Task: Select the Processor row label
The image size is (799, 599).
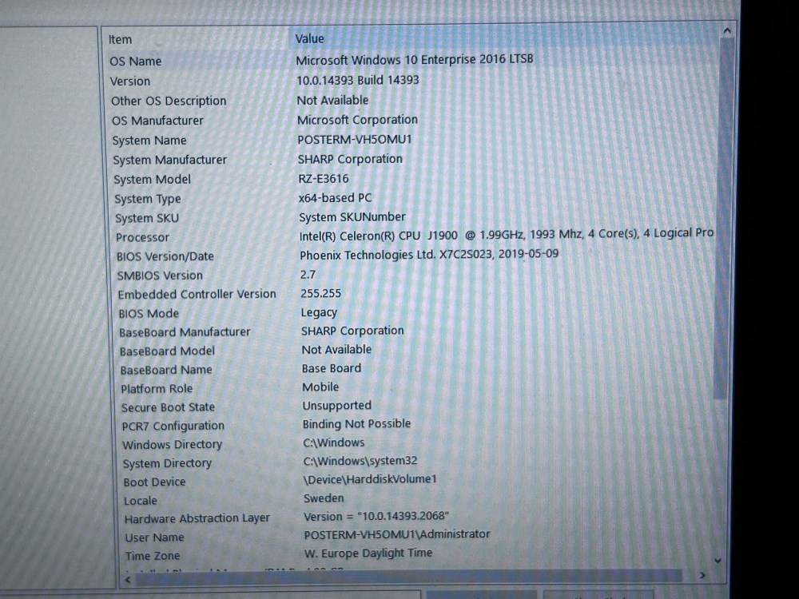Action: pos(142,237)
